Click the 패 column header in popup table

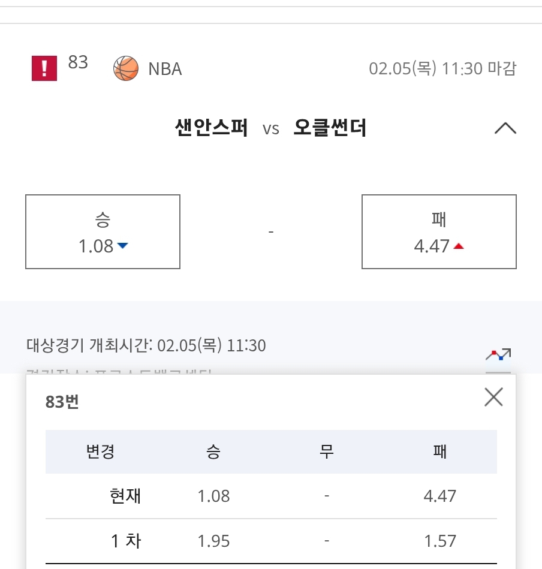point(439,451)
